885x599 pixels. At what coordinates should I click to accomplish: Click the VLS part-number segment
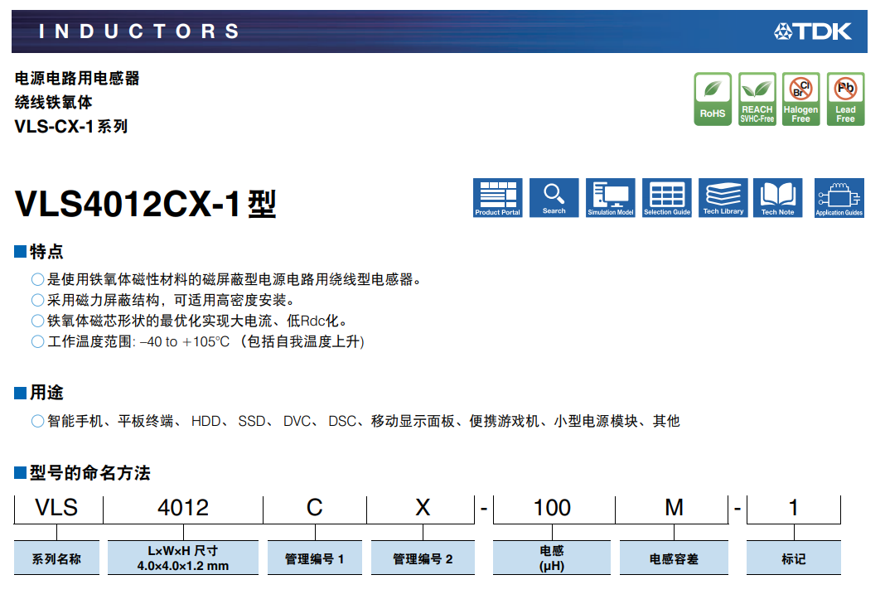(56, 508)
